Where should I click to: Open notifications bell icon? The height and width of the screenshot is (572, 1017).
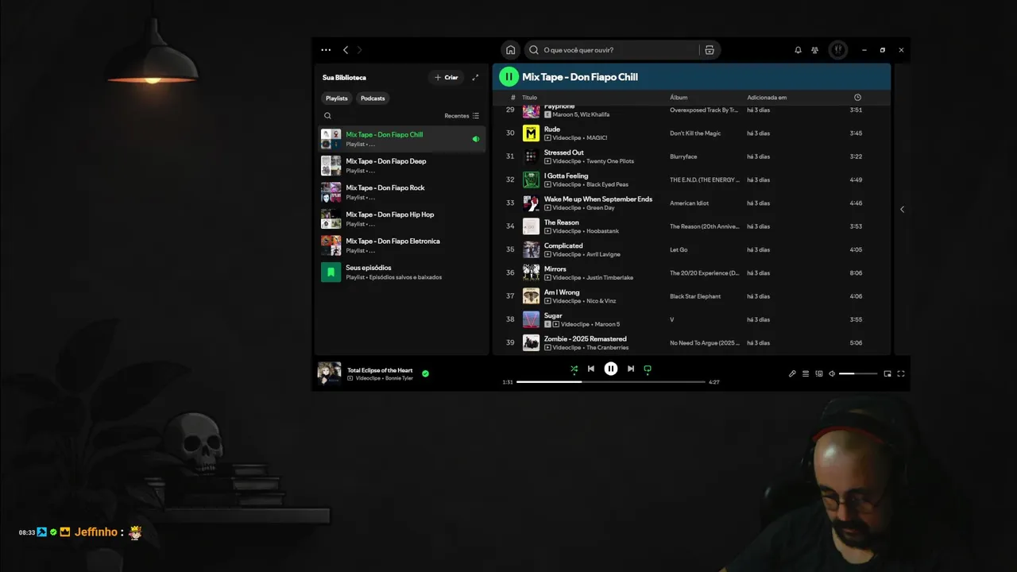tap(798, 50)
